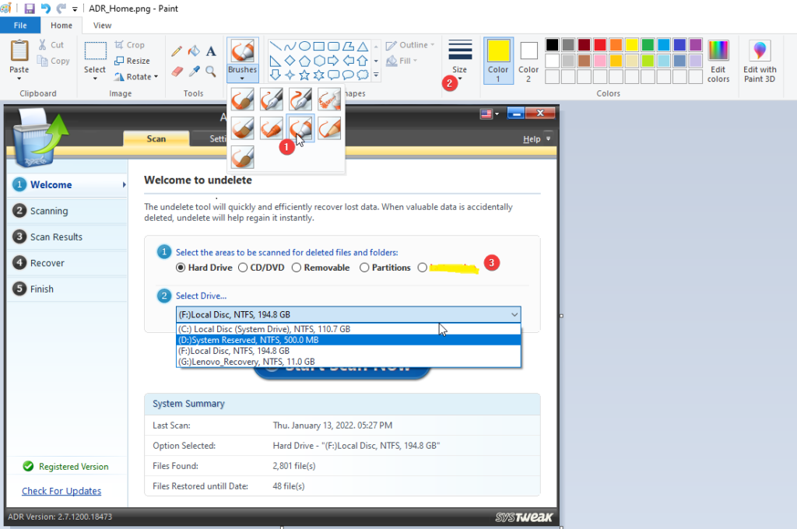The image size is (797, 529).
Task: Switch to the Home ribbon tab
Action: point(61,26)
